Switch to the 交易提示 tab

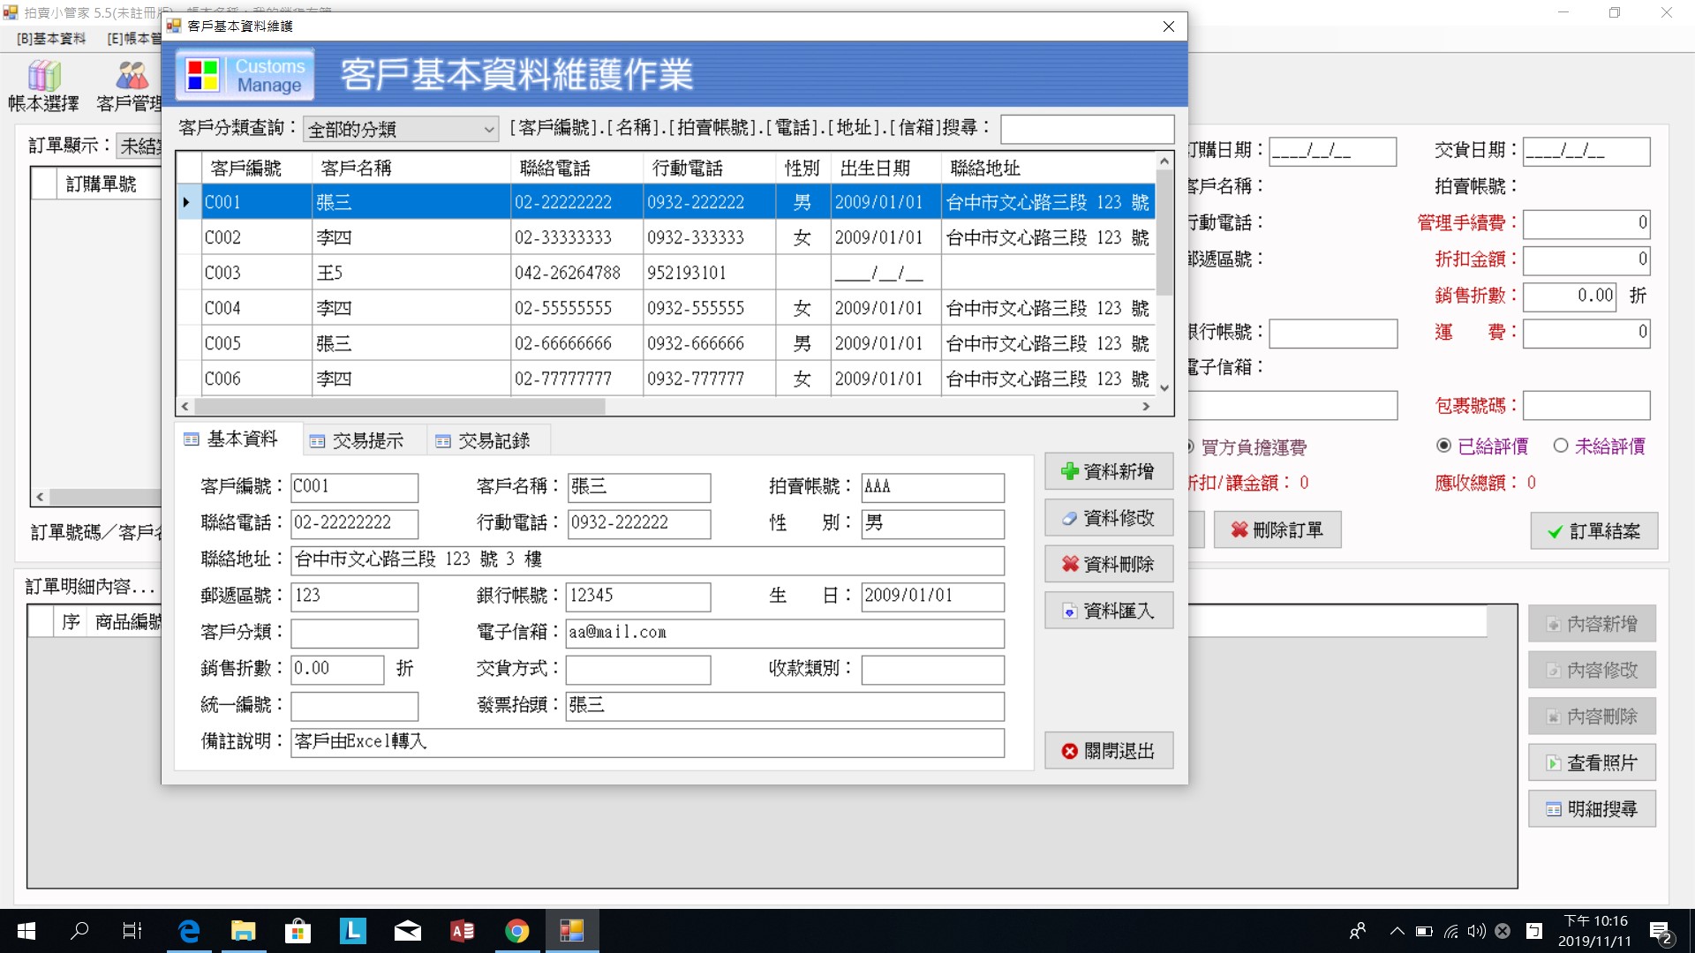click(x=358, y=440)
